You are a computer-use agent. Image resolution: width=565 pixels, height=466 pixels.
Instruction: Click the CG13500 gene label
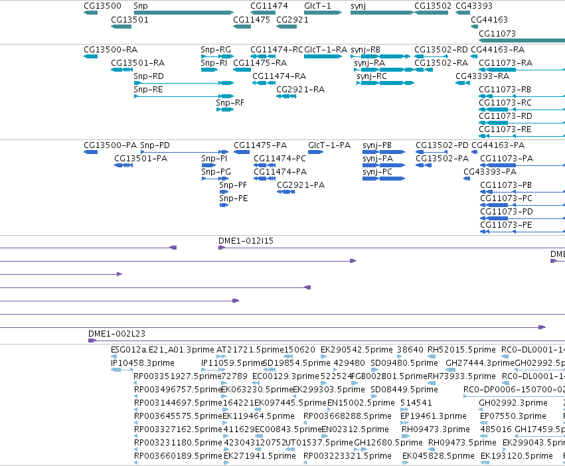102,6
